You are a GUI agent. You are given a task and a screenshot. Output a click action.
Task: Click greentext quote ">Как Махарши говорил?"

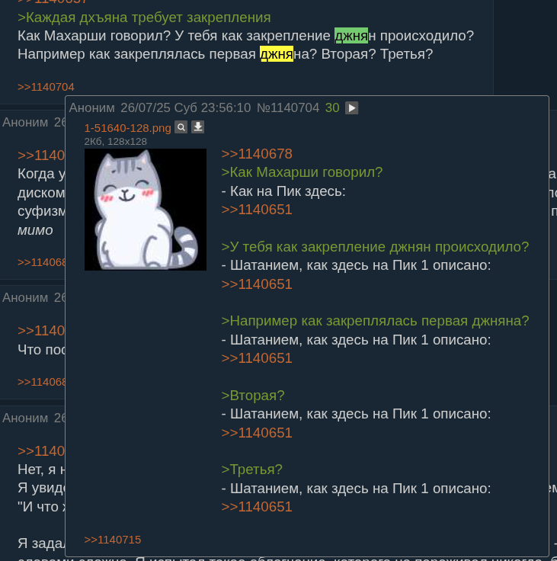coord(302,172)
